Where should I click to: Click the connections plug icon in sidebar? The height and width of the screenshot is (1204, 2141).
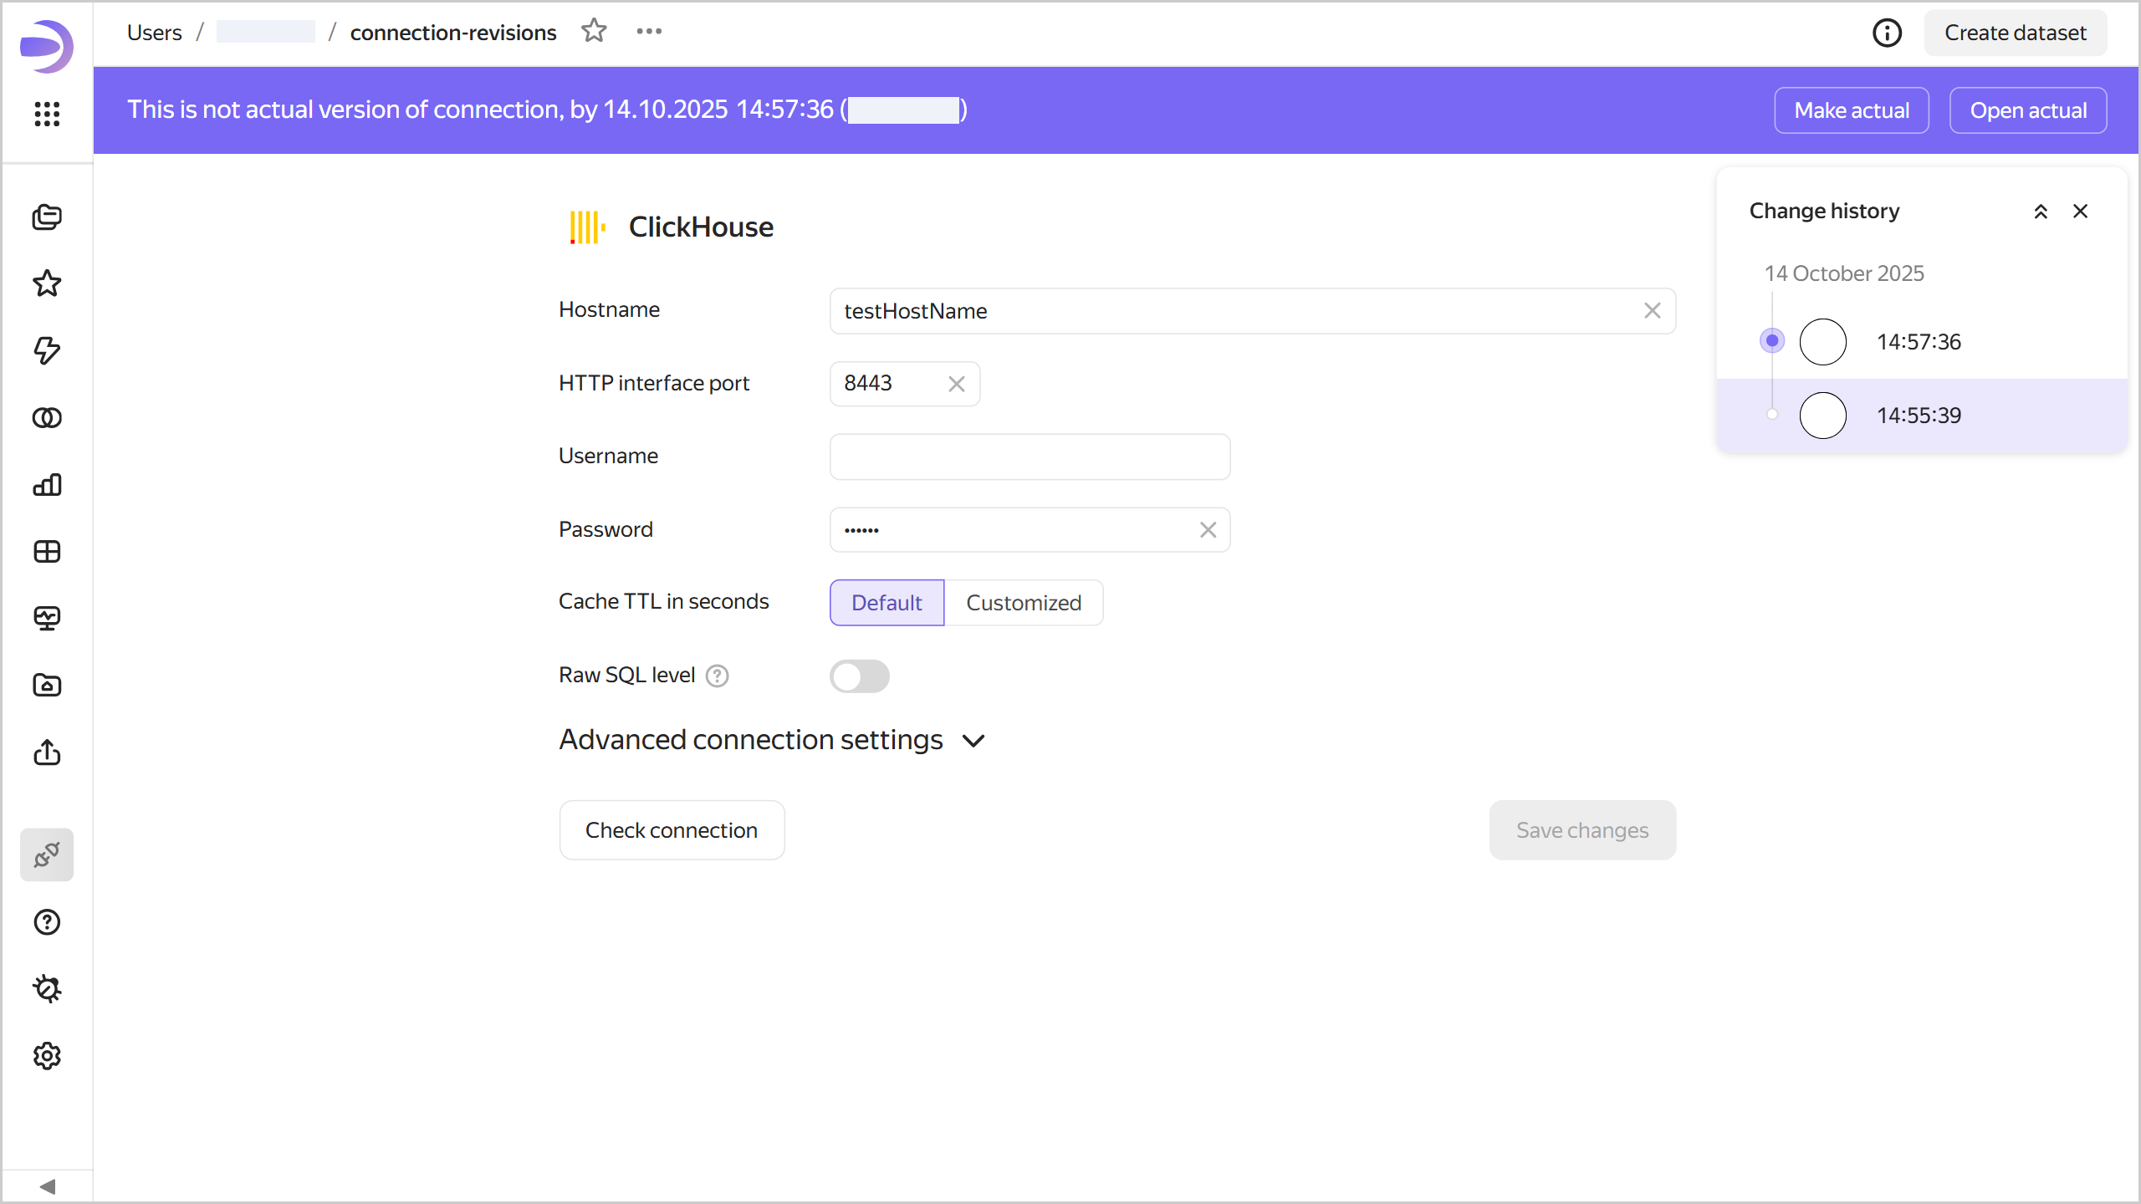click(47, 855)
